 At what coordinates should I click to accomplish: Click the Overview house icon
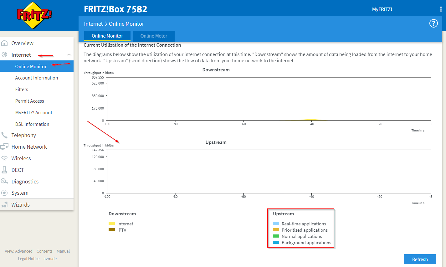(4, 43)
